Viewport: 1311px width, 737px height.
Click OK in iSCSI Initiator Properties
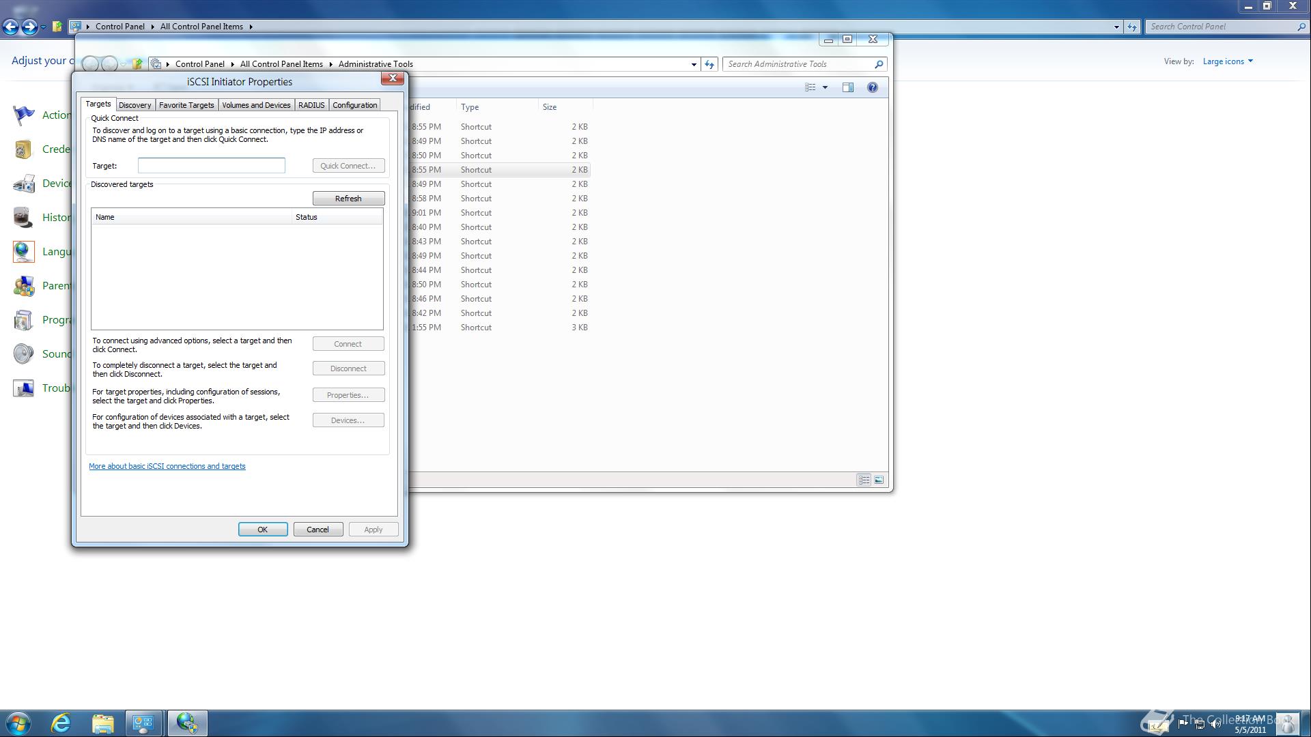[262, 530]
